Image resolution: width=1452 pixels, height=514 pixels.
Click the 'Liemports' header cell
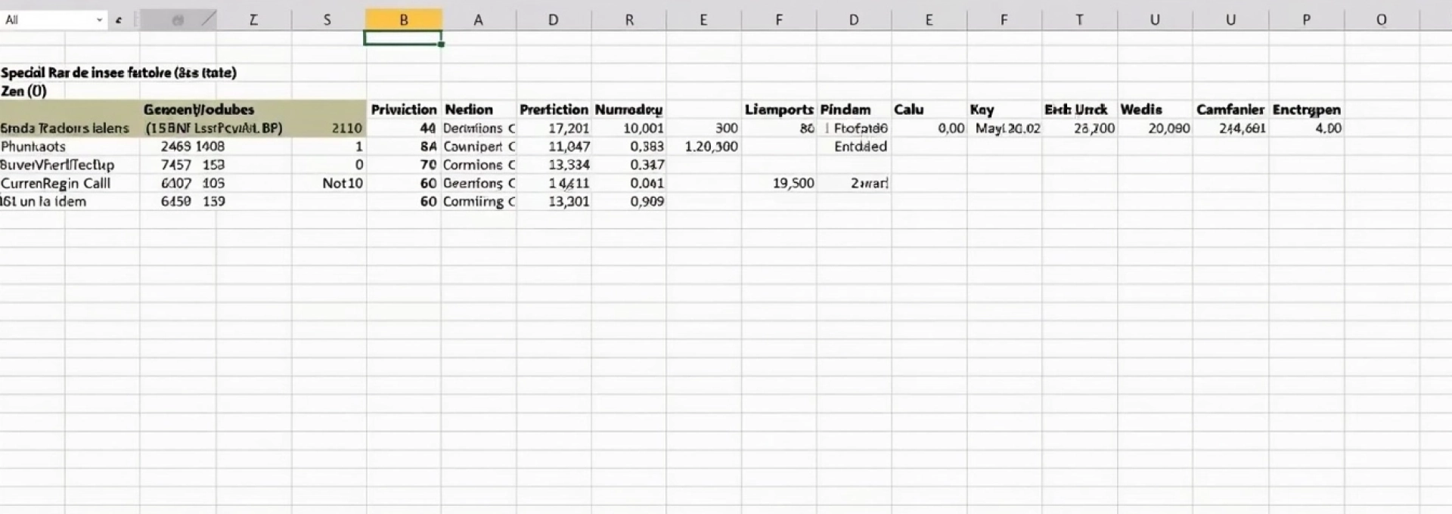pyautogui.click(x=779, y=110)
